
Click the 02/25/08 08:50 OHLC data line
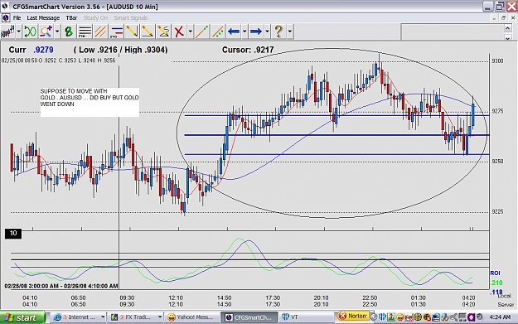coord(59,60)
